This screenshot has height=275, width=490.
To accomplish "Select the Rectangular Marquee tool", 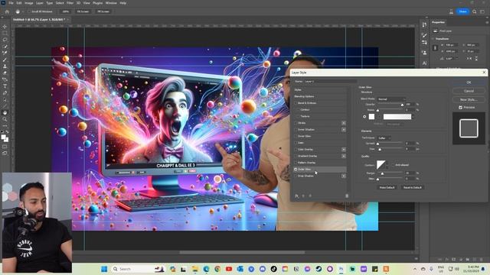I will 5,33.
